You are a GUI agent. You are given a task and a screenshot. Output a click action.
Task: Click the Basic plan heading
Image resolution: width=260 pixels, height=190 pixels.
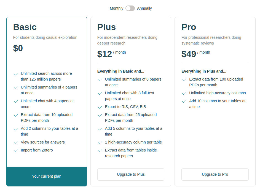click(25, 27)
